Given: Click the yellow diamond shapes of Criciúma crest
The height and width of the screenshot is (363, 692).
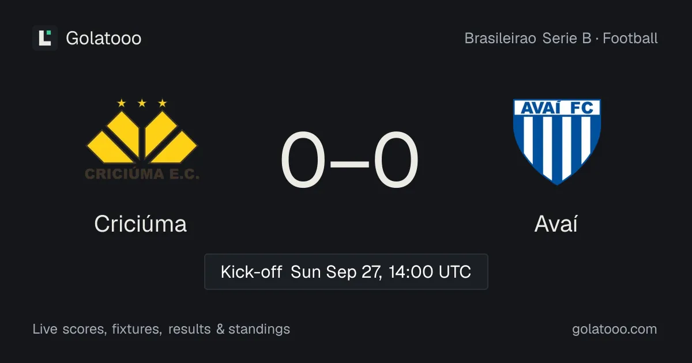Looking at the screenshot, I should (142, 137).
